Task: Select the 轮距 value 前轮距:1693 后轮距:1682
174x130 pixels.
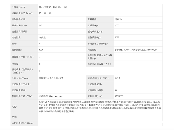Action: pos(51,78)
